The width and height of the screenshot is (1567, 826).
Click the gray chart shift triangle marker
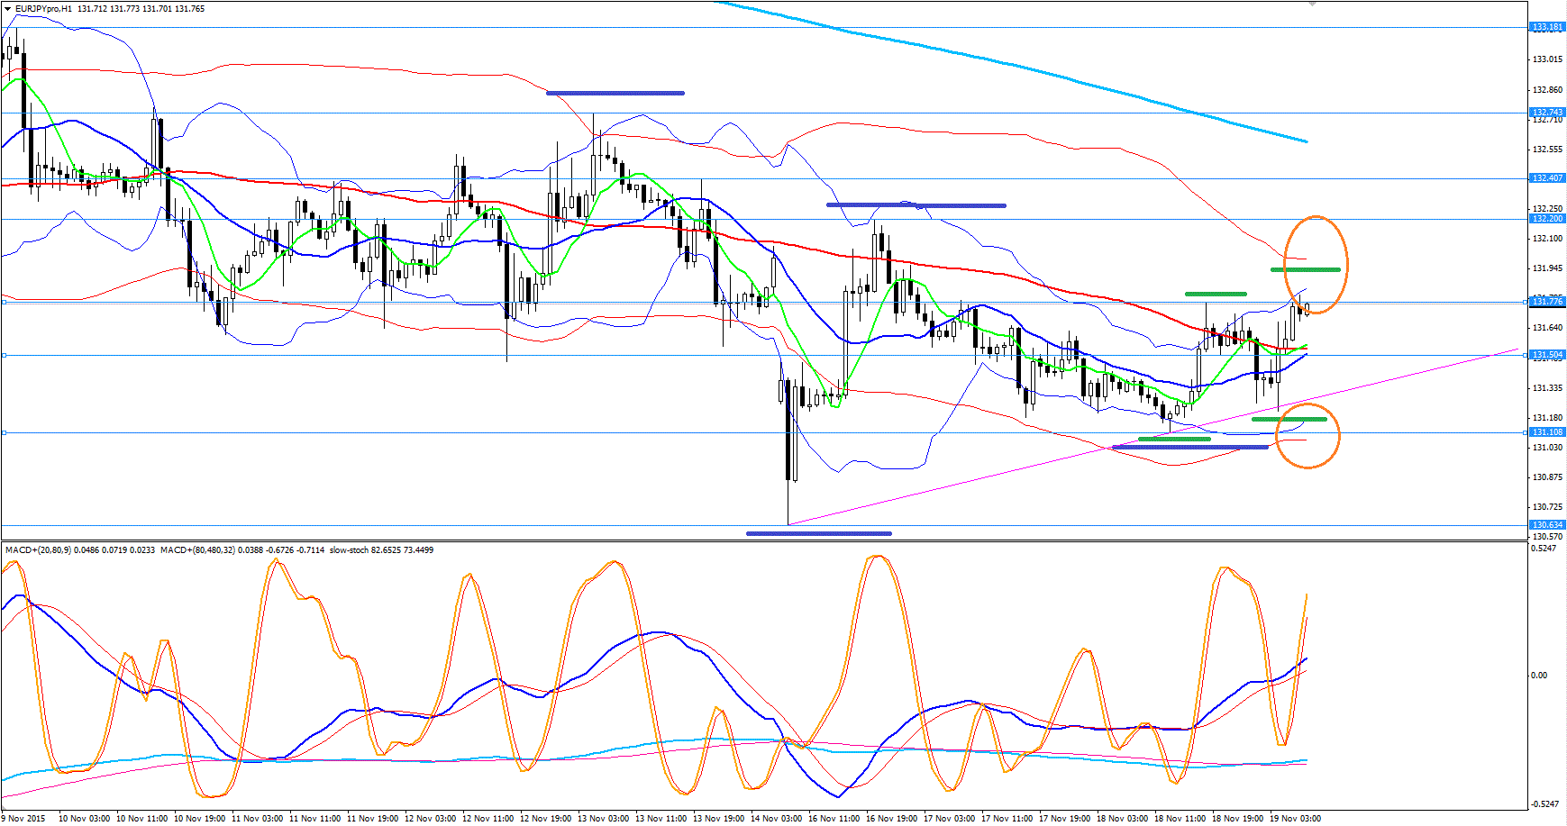(x=1312, y=4)
